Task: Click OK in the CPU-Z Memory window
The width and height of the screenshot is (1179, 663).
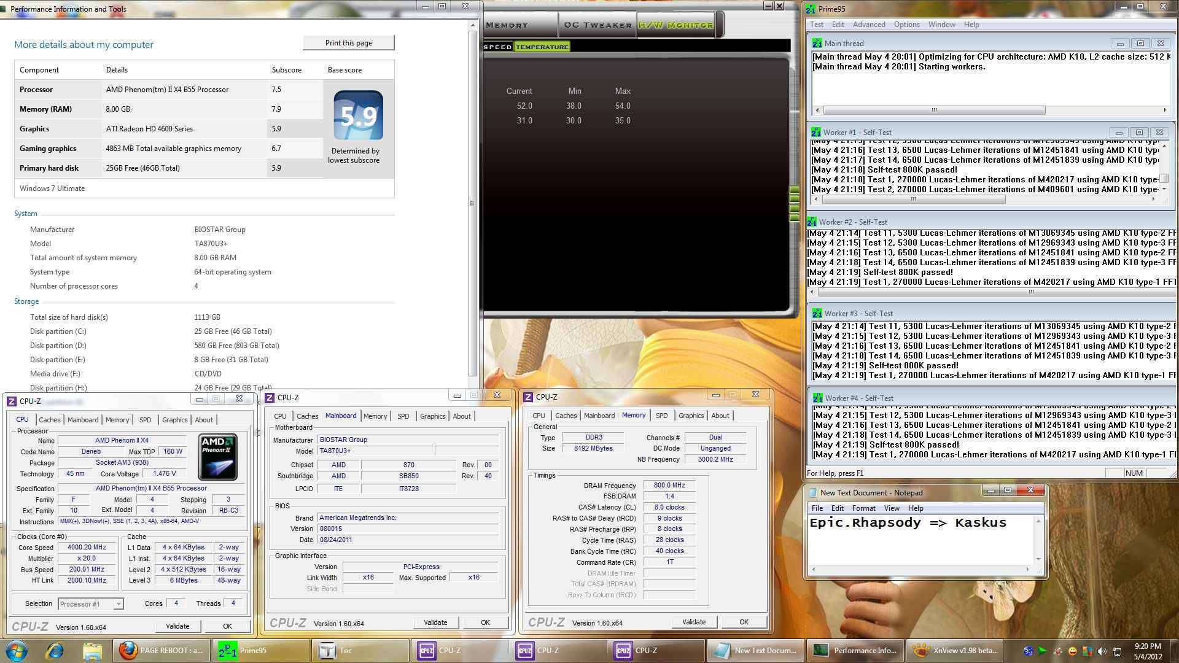Action: (x=744, y=622)
